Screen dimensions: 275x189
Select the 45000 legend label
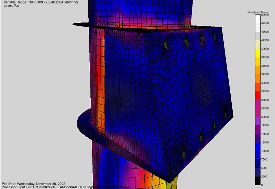tap(265, 32)
